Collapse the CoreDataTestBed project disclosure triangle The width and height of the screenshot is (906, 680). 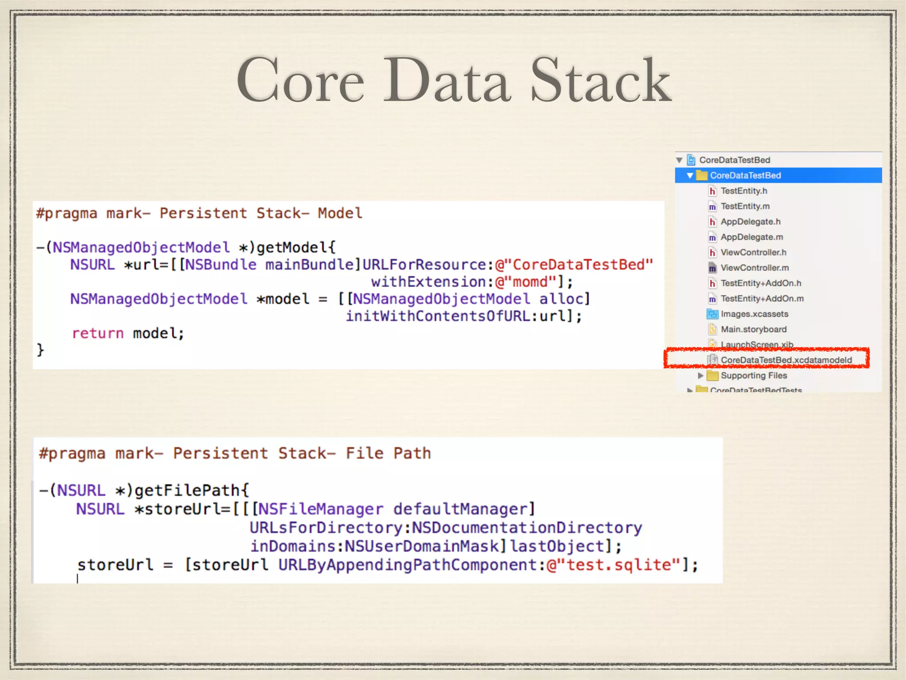coord(679,160)
